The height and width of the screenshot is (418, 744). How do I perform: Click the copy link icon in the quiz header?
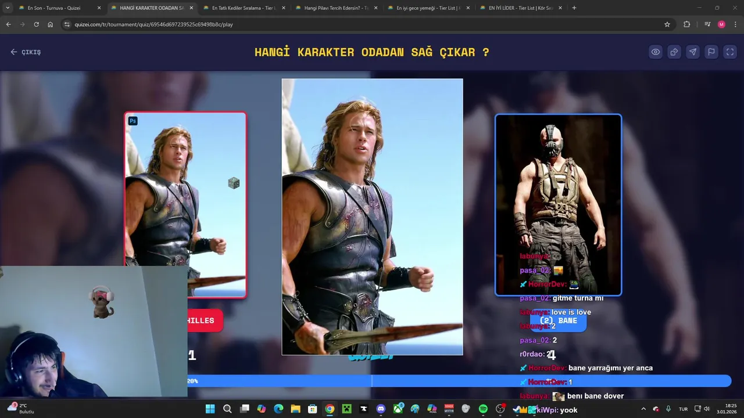coord(674,52)
